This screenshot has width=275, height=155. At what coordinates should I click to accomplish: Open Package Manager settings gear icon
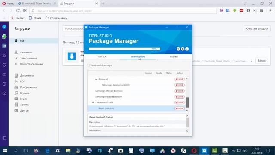(x=183, y=49)
